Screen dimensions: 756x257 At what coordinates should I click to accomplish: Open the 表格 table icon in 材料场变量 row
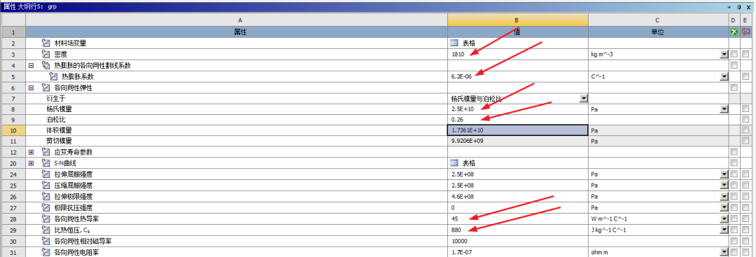tap(454, 43)
